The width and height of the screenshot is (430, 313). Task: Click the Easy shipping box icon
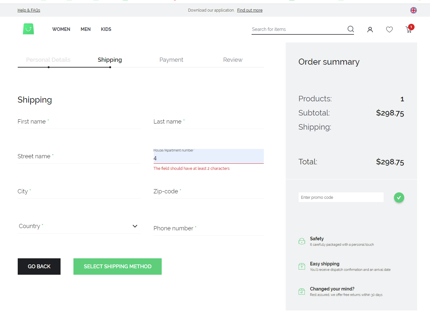coord(302,266)
